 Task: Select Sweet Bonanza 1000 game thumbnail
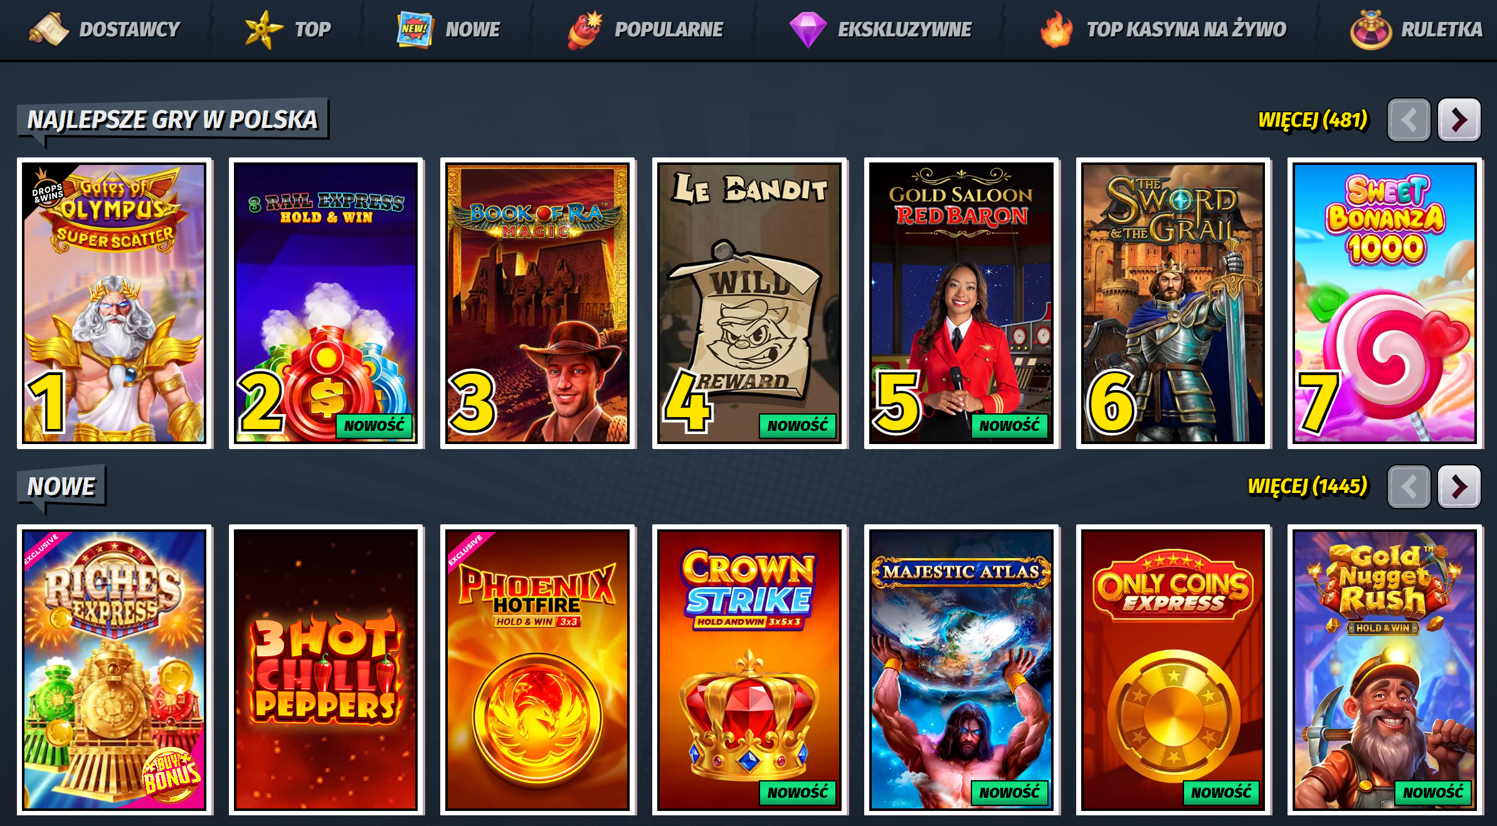coord(1385,303)
